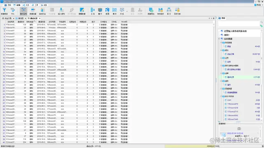Open the SQL query tool
264x148 pixels.
coord(13,11)
